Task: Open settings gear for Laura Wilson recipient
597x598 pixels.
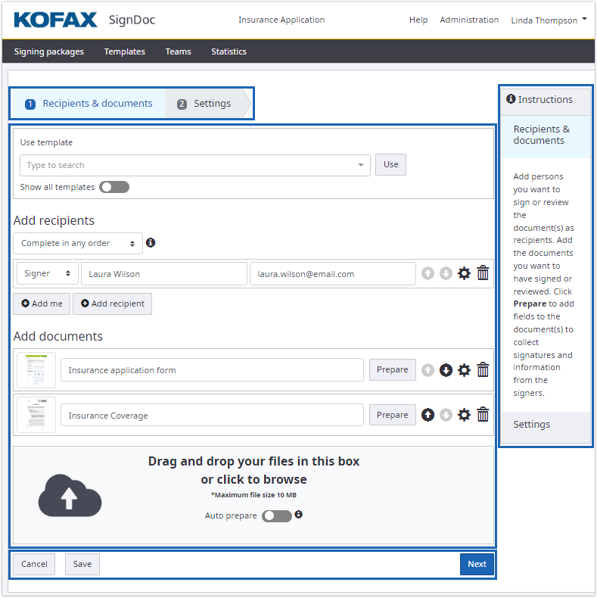Action: pos(465,273)
